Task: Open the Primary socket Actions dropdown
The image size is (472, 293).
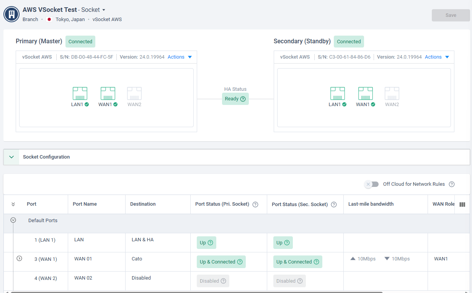Action: click(180, 57)
